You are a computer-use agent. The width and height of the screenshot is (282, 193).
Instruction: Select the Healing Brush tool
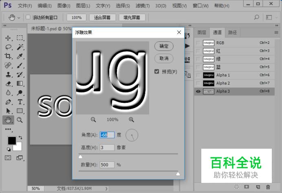point(8,65)
